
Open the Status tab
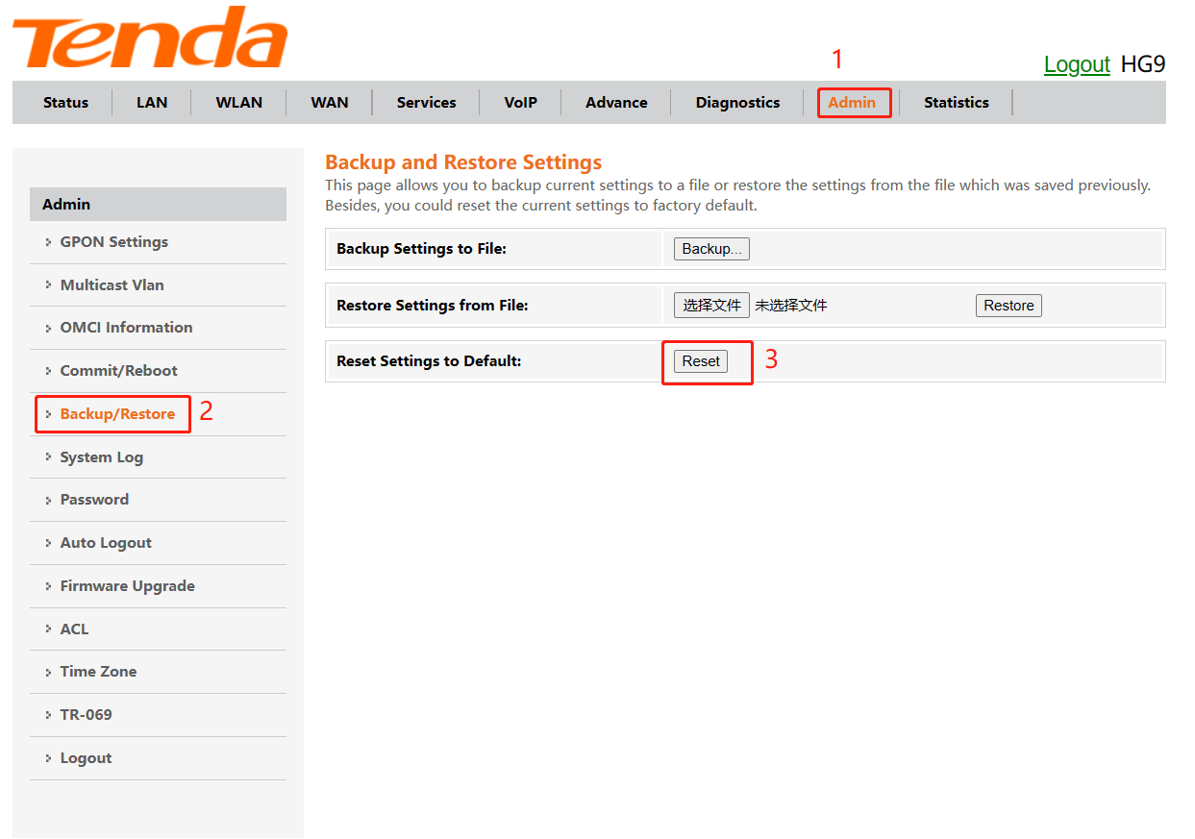65,103
